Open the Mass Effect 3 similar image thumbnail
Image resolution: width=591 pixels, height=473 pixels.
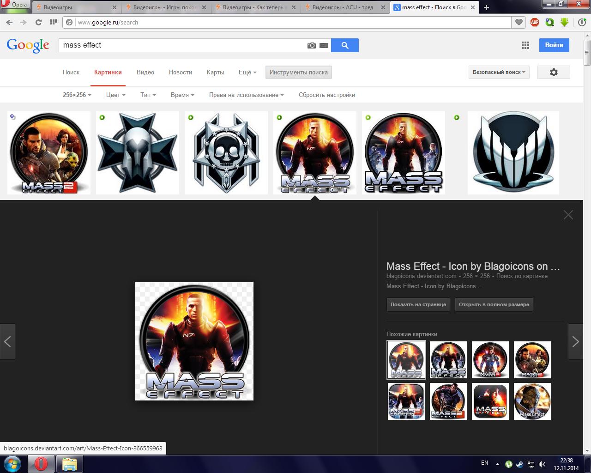tap(490, 360)
